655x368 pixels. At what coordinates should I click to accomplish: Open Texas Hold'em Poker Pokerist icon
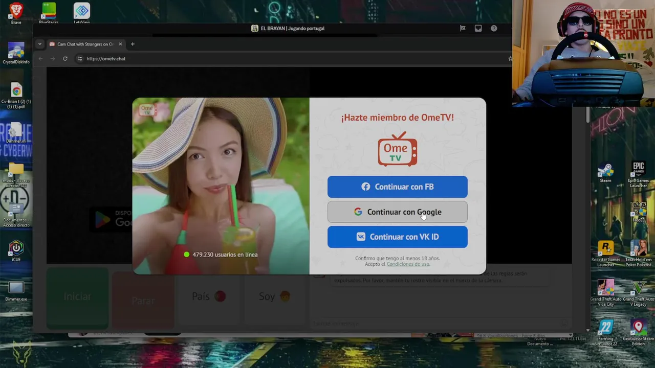[638, 254]
